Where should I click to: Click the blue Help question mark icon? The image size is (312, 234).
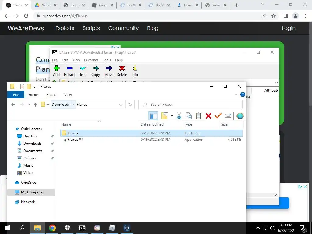[x=243, y=94]
